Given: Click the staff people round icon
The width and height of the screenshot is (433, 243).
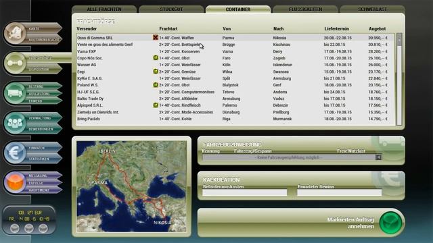Looking at the screenshot, I should click(x=15, y=123).
